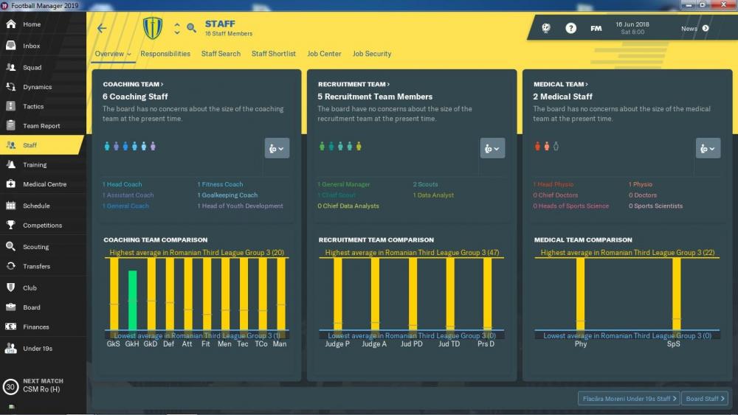Click the date 16 Jun 2018
Viewport: 738px width, 415px height.
[632, 24]
